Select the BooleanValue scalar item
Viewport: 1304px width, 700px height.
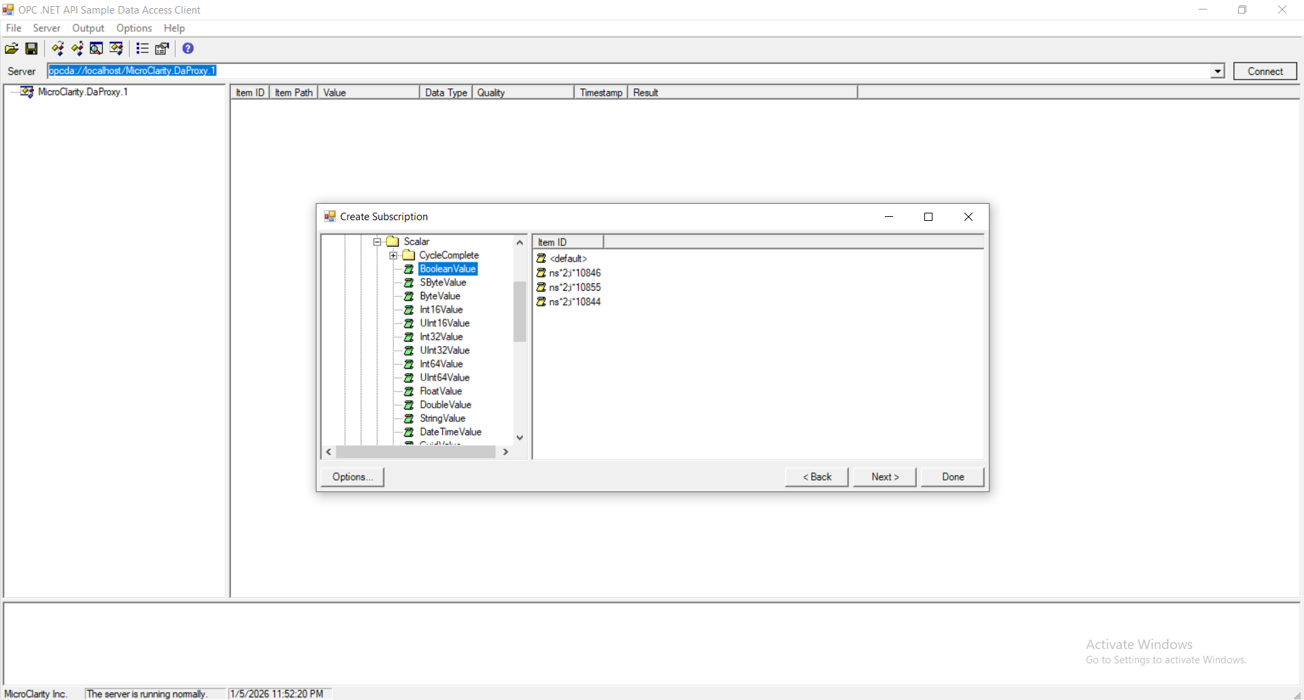tap(448, 269)
